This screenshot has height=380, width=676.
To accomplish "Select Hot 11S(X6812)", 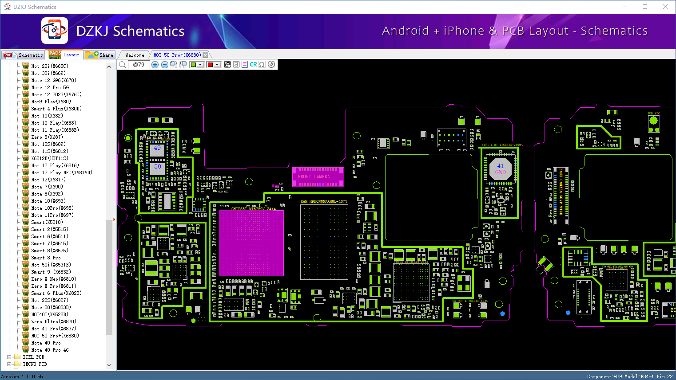I will tap(50, 151).
